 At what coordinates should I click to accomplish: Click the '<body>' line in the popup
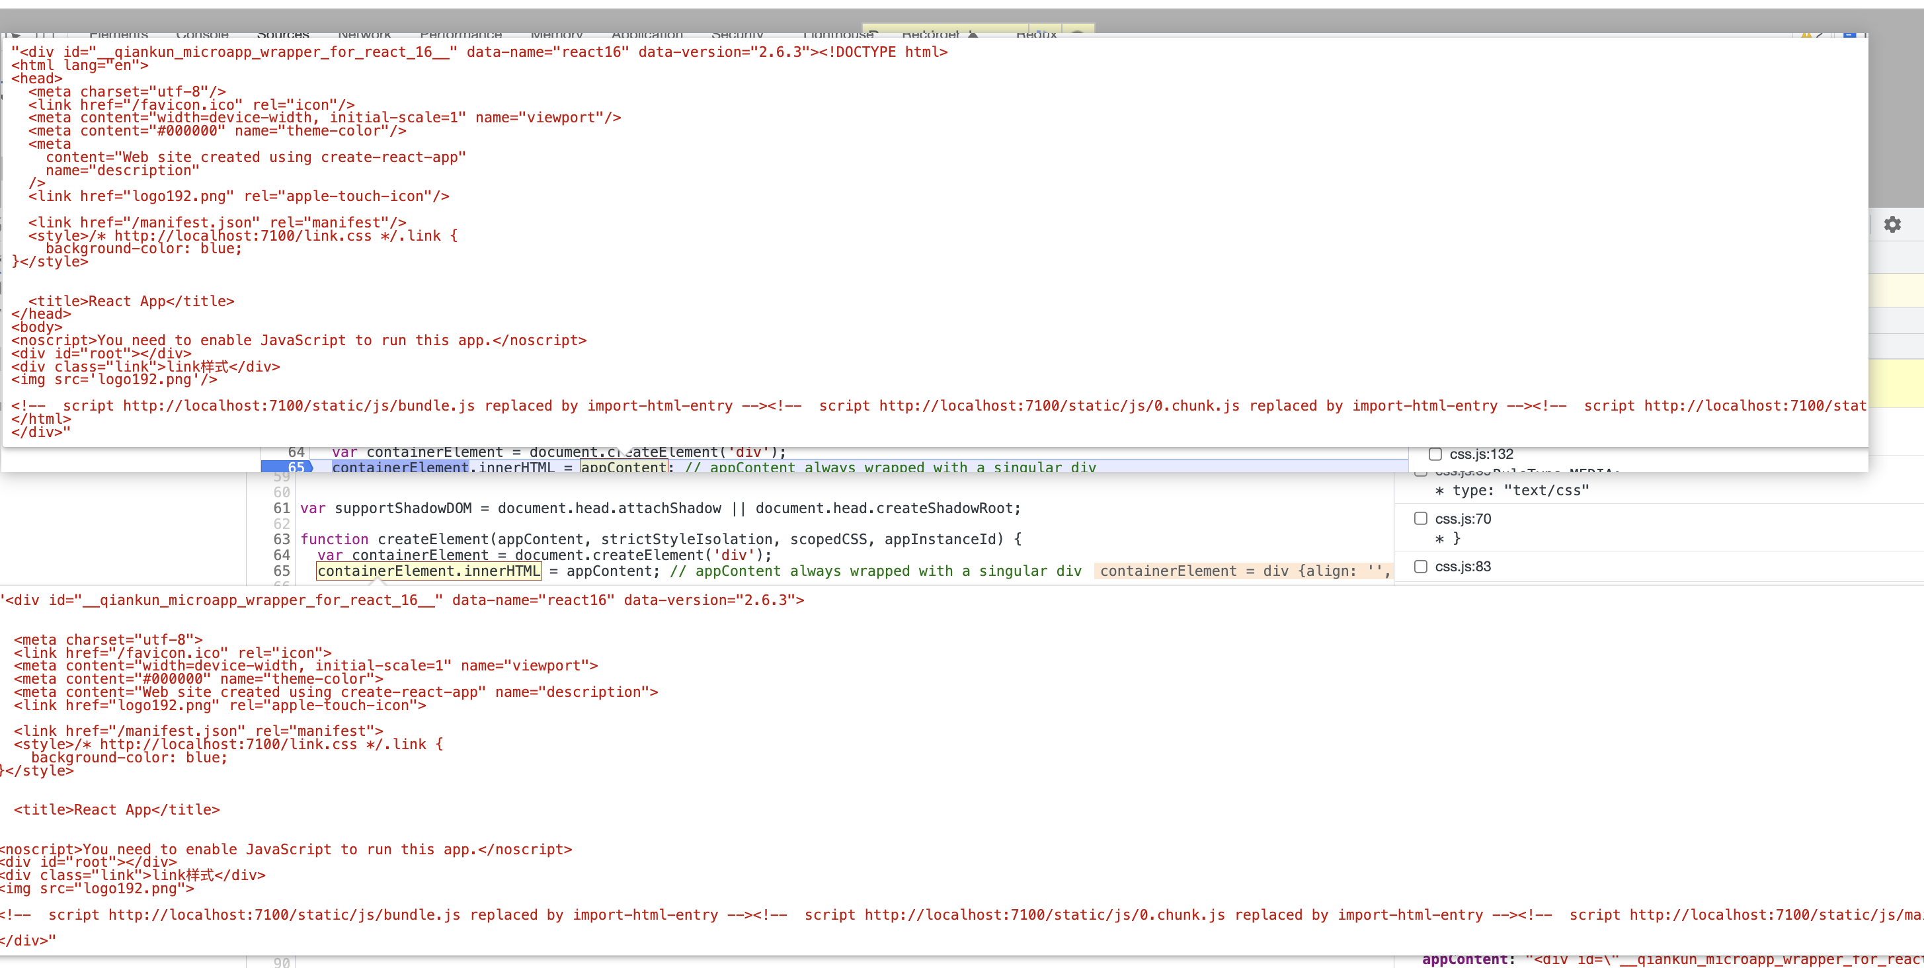[x=36, y=327]
